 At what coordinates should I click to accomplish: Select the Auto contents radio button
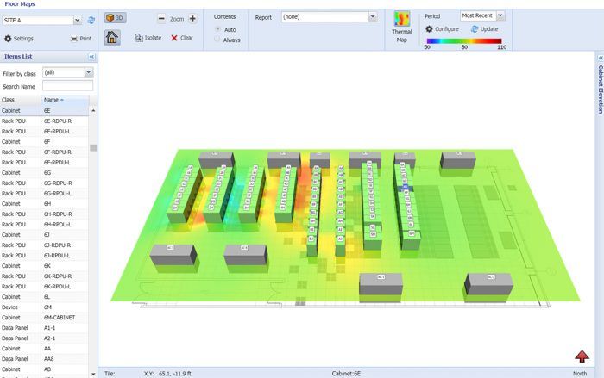pyautogui.click(x=217, y=29)
